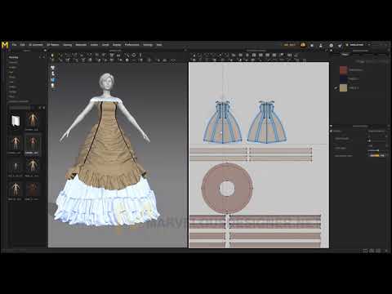The width and height of the screenshot is (392, 294).
Task: Open the 3D Garment menu
Action: [x=36, y=45]
